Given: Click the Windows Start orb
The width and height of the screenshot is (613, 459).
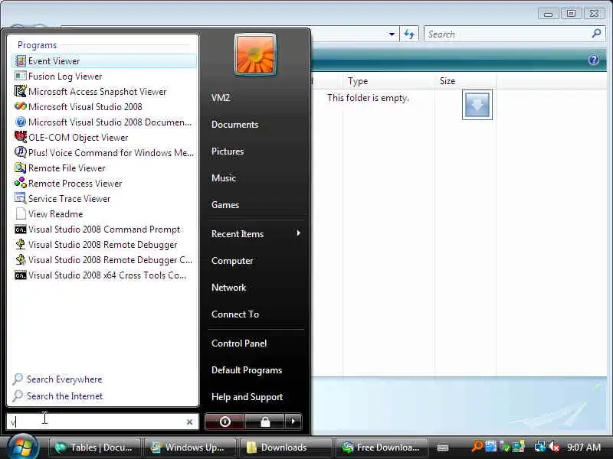Looking at the screenshot, I should [x=23, y=447].
